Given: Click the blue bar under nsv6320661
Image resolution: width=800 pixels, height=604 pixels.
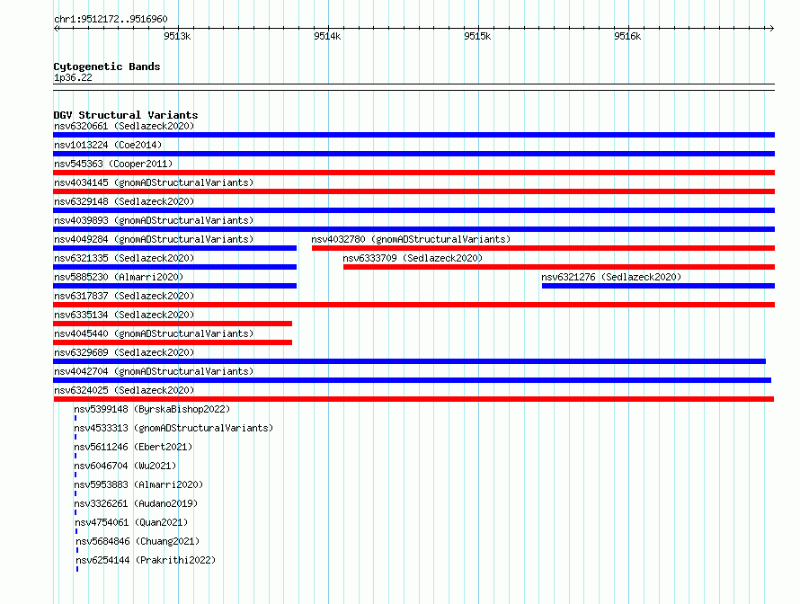Looking at the screenshot, I should click(x=413, y=135).
